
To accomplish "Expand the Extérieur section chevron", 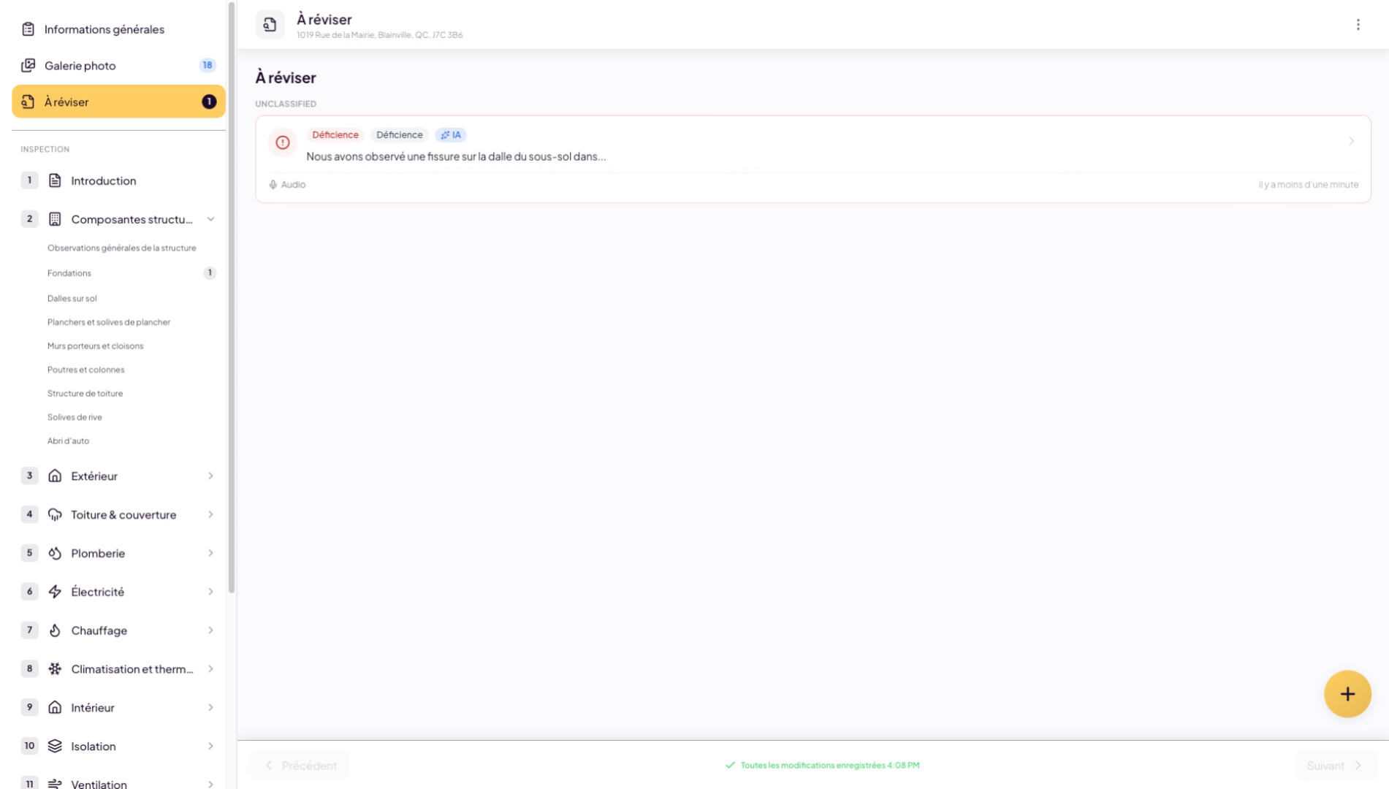I will (210, 476).
